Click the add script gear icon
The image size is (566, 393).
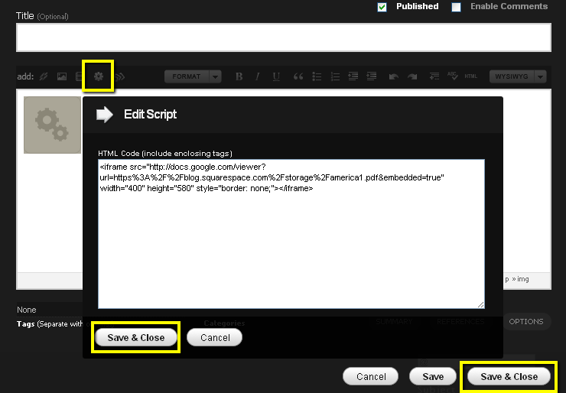(x=99, y=76)
